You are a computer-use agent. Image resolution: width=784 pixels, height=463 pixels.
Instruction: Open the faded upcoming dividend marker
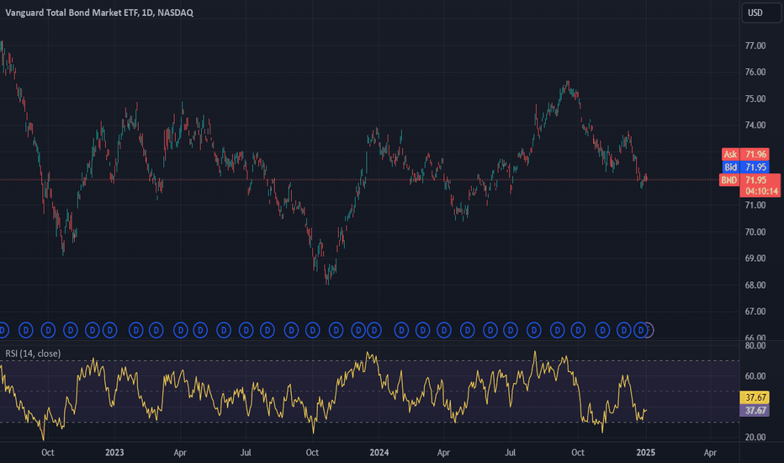(x=649, y=330)
